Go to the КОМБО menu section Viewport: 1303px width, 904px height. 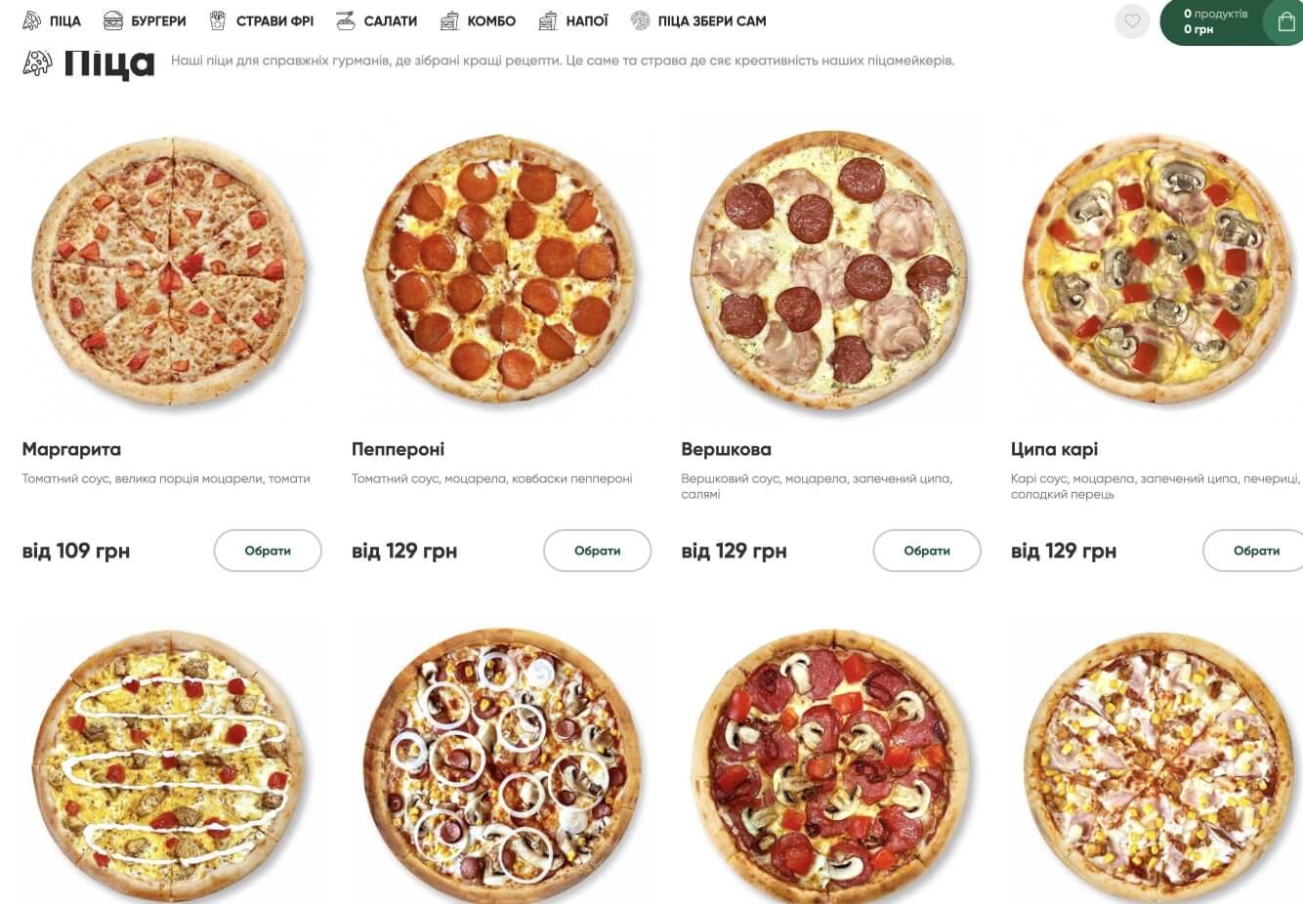[491, 21]
